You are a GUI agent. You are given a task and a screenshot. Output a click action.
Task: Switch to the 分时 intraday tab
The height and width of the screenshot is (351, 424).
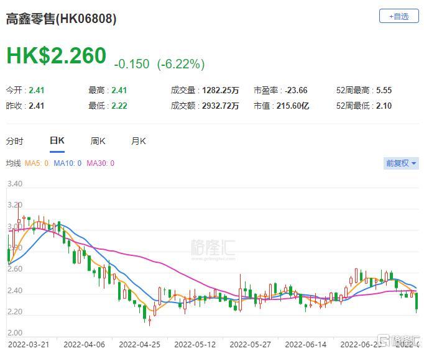click(x=14, y=141)
